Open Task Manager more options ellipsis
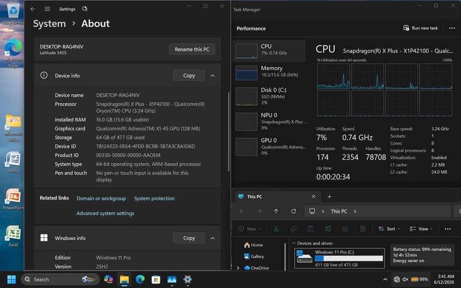This screenshot has height=288, width=461. (x=452, y=28)
